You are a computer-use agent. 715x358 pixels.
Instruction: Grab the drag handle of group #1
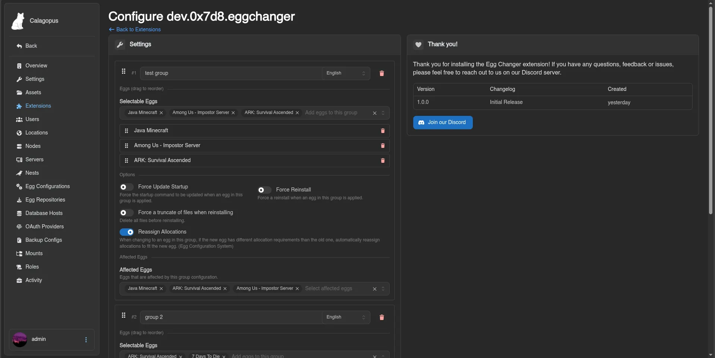(x=124, y=71)
